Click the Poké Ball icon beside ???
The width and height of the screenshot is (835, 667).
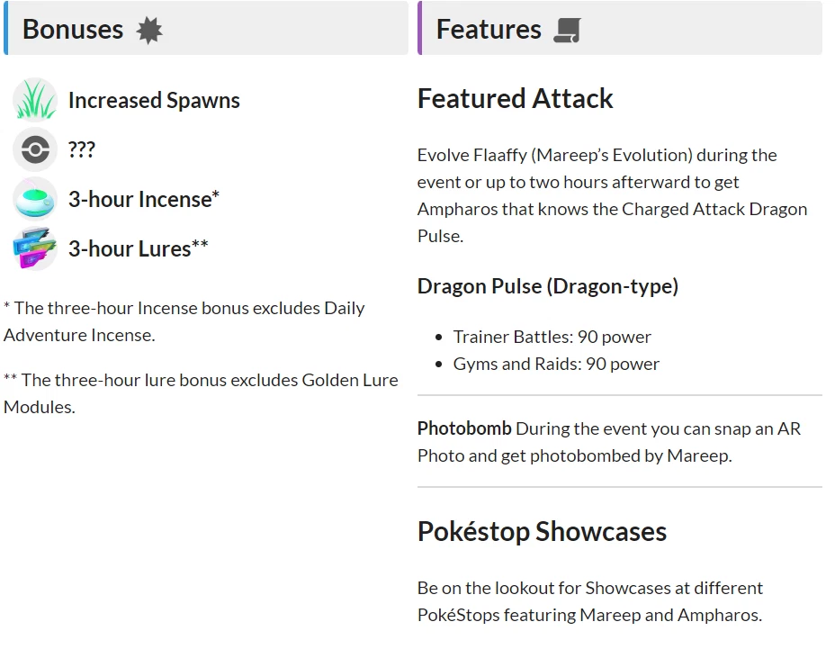click(35, 149)
